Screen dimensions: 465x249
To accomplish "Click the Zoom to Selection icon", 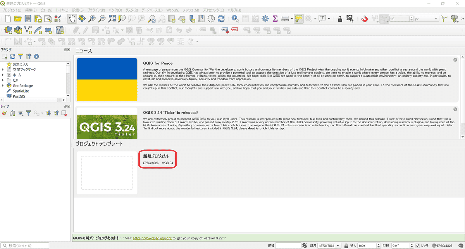I will (x=122, y=18).
